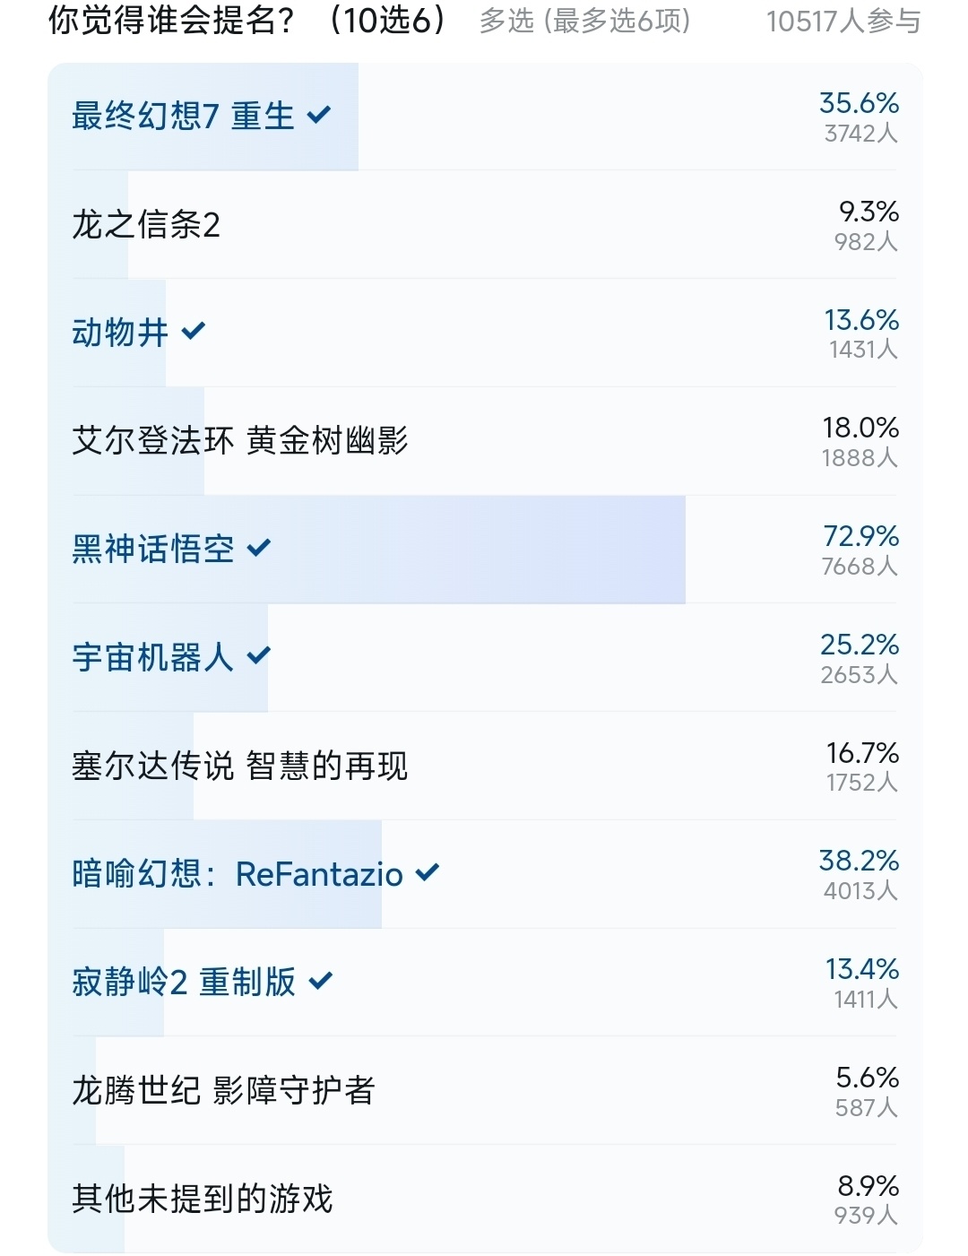968x1256 pixels.
Task: Click checkmark icon after 黑神话悟空
Action: click(x=259, y=548)
